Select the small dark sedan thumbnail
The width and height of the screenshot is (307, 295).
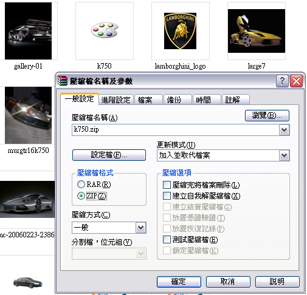pos(28,283)
